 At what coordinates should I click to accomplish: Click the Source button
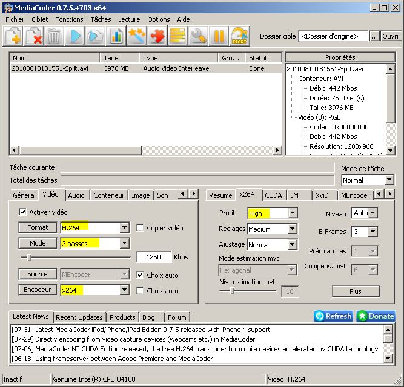(x=38, y=274)
